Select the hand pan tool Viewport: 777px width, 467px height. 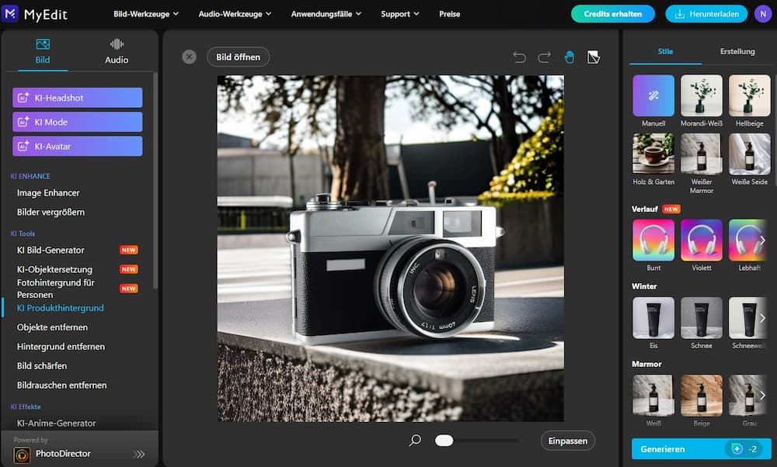click(570, 57)
